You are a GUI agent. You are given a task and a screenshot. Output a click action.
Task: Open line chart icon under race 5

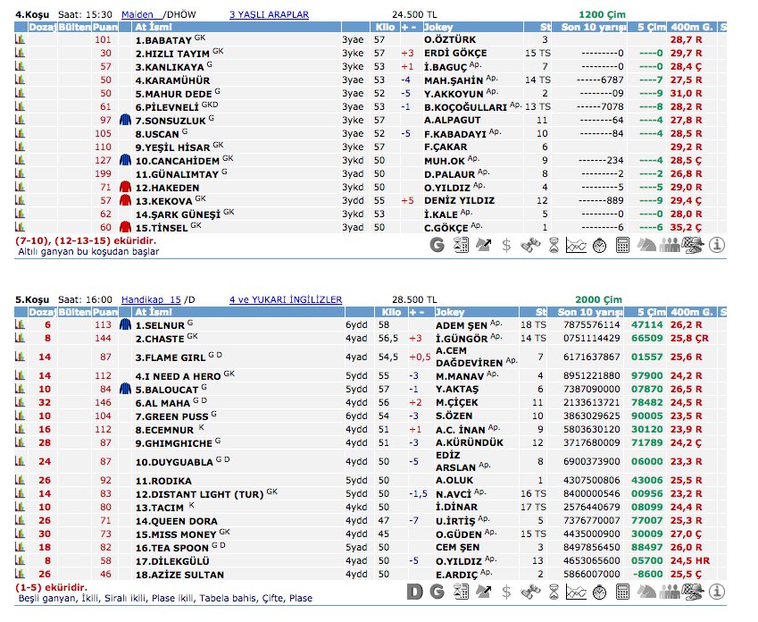(576, 591)
